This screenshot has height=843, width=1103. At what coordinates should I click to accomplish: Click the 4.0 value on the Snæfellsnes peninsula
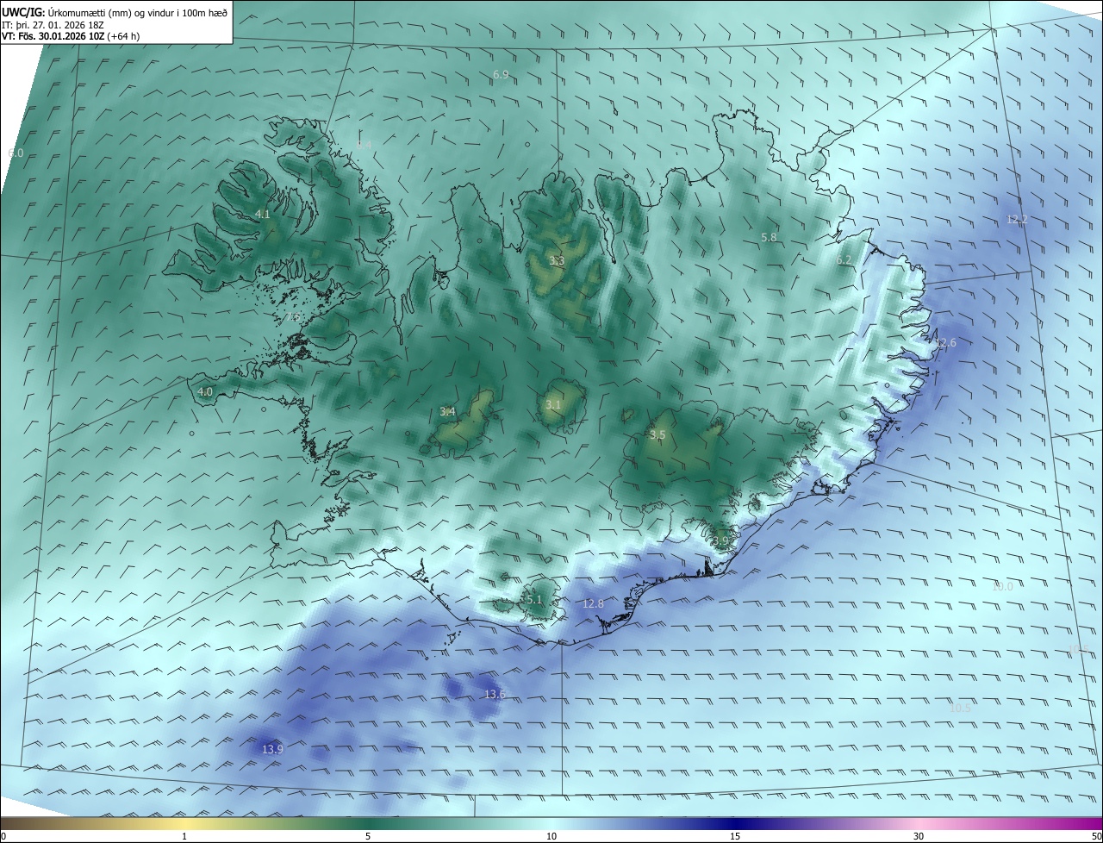click(205, 391)
